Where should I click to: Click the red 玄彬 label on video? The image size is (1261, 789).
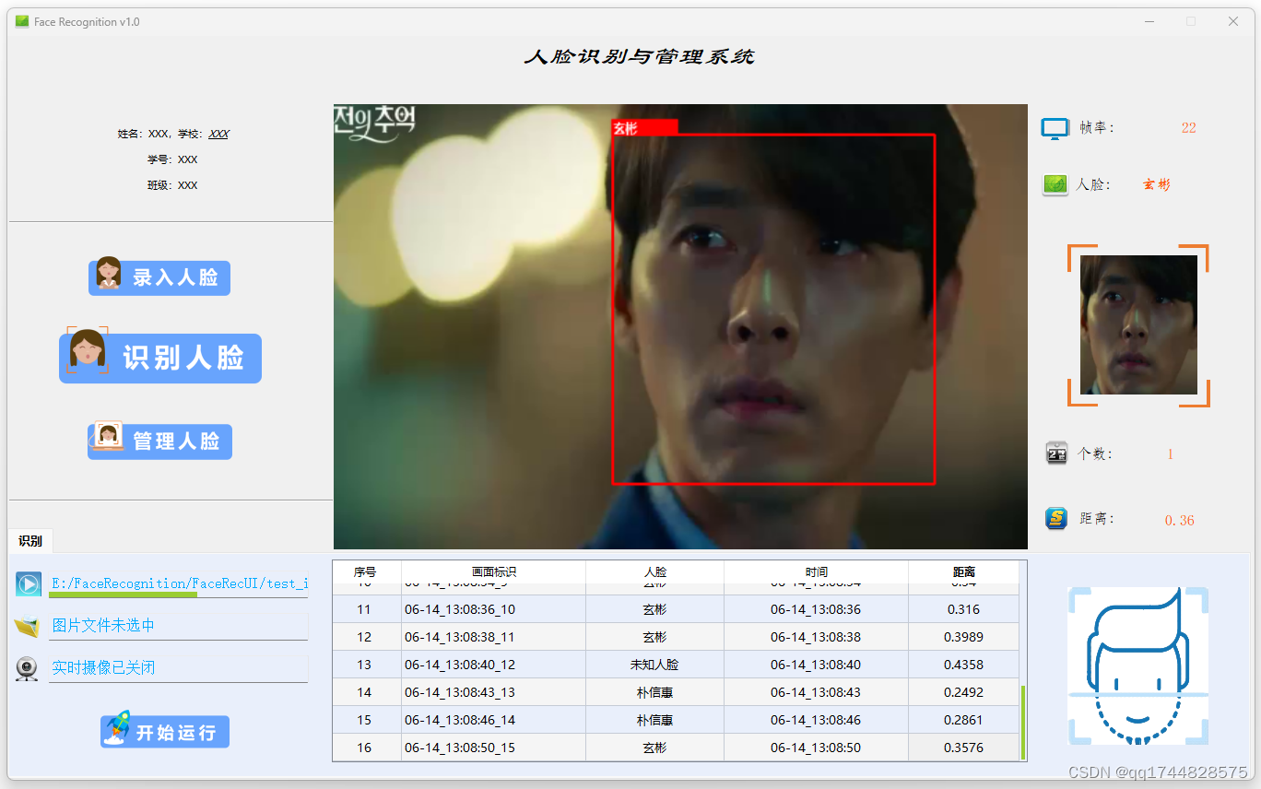[x=644, y=128]
